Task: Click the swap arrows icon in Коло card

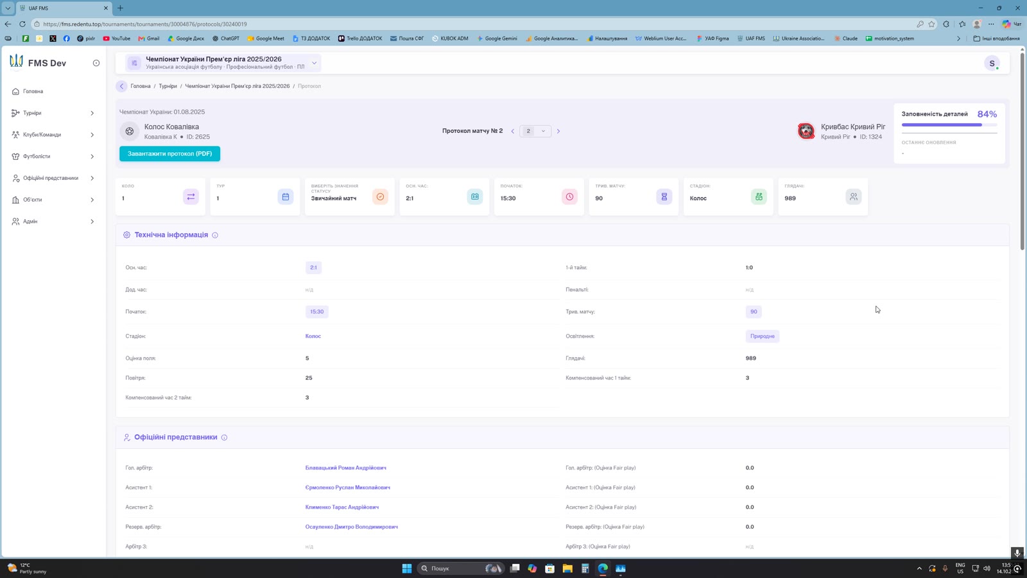Action: (191, 197)
